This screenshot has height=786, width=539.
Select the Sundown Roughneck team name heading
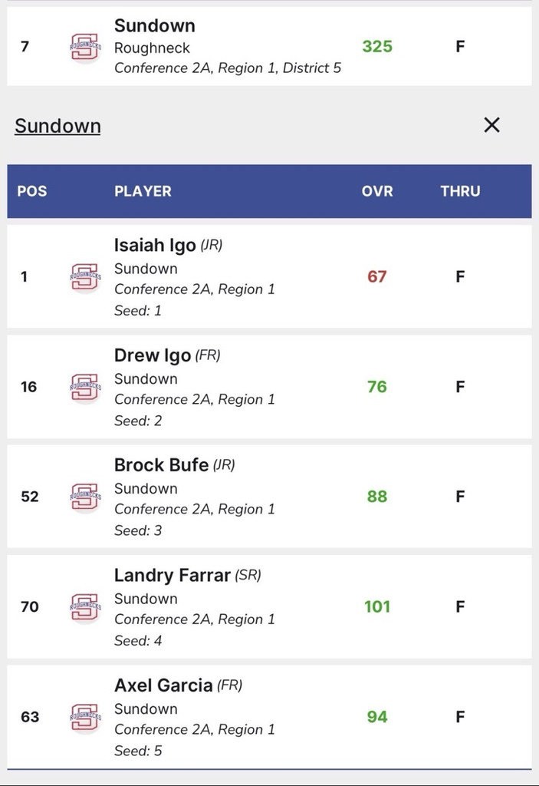(155, 26)
